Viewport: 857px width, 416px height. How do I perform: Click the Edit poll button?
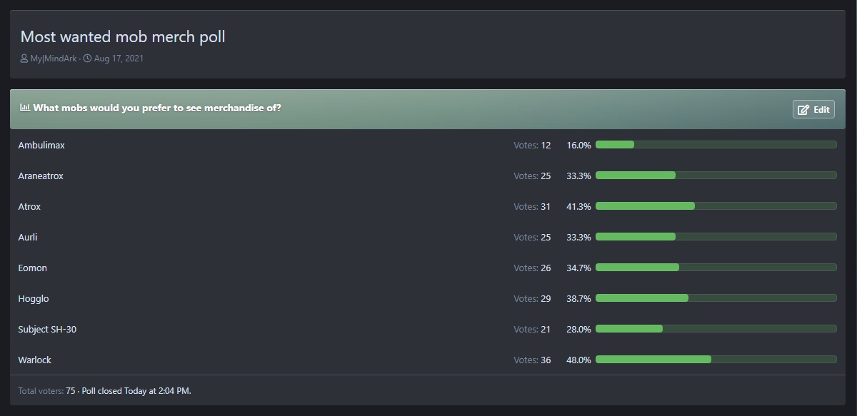click(x=813, y=109)
